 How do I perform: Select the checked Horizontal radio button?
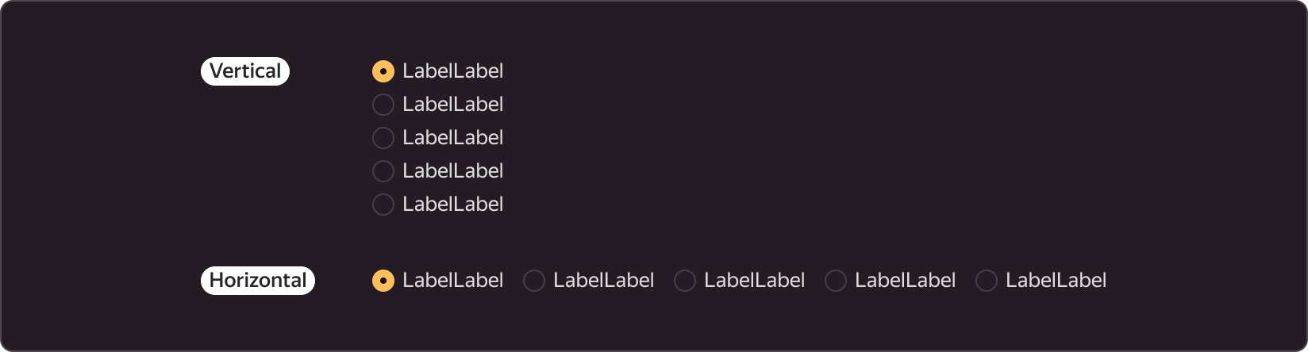point(383,281)
